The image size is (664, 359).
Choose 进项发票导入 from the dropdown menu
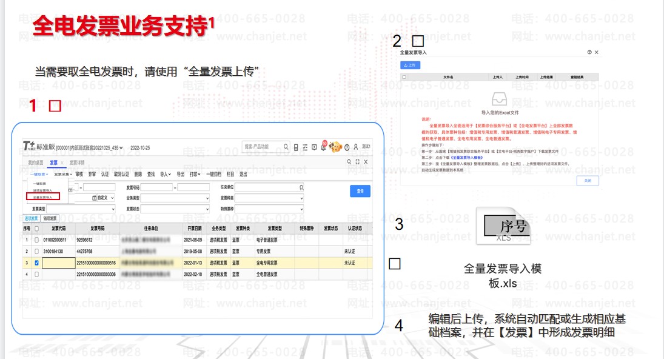pos(43,190)
